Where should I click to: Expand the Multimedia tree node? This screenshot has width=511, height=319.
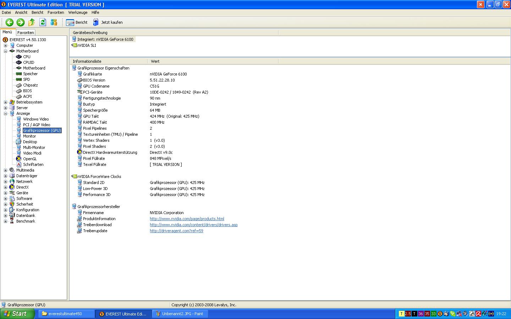[x=5, y=170]
